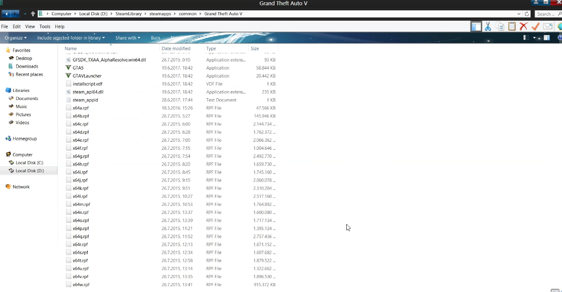Click the Network icon in sidebar
This screenshot has height=292, width=562.
pos(8,187)
